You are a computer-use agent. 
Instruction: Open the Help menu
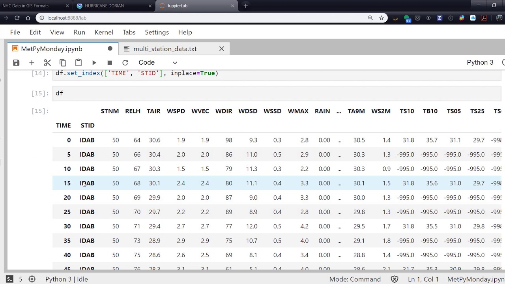tap(185, 32)
